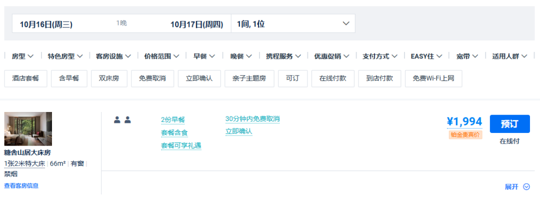Open the 房型 filter dropdown
540x203 pixels.
22,56
